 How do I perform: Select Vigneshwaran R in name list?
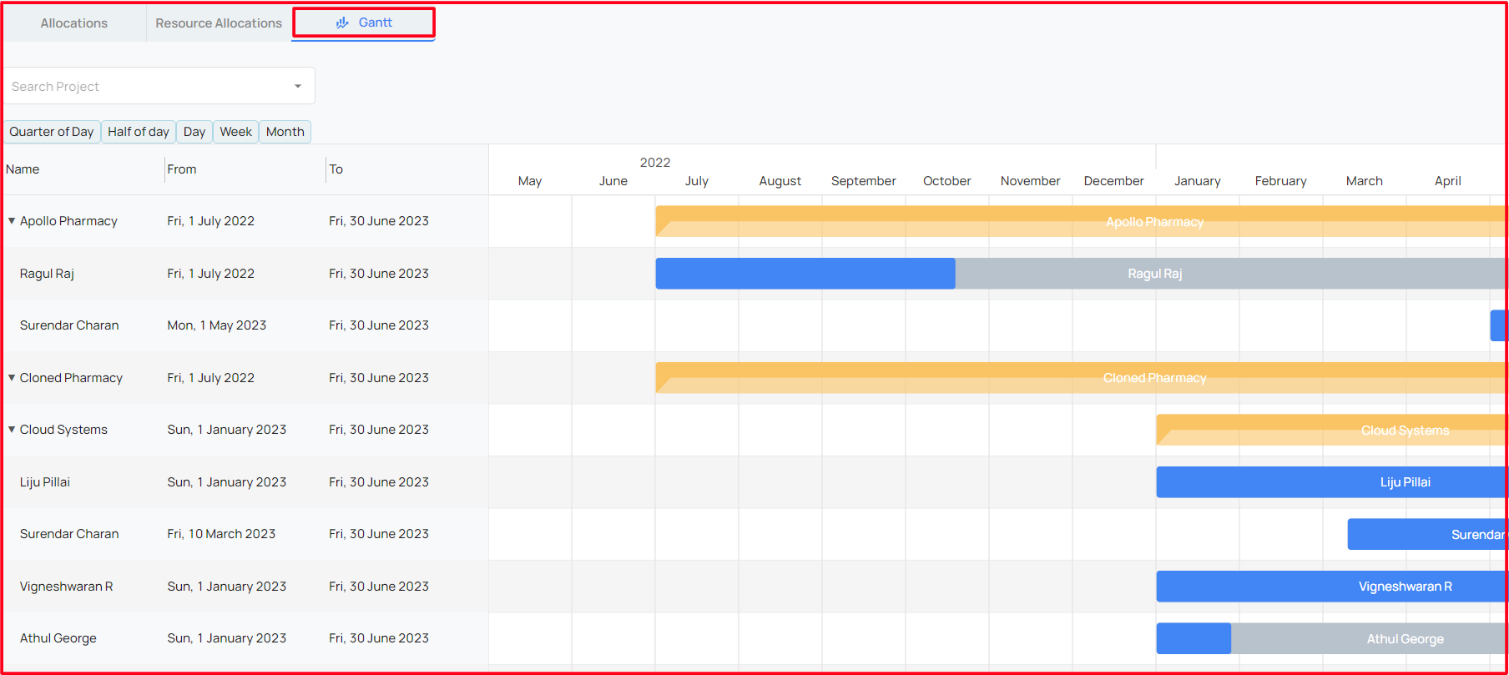click(x=67, y=587)
